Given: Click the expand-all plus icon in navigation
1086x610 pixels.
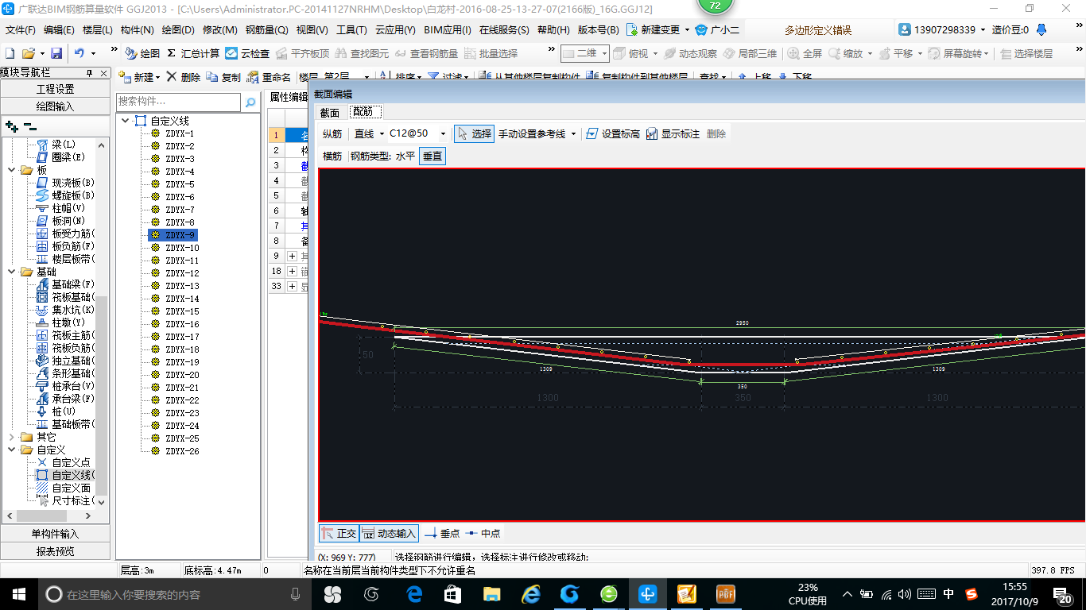Looking at the screenshot, I should [x=11, y=125].
